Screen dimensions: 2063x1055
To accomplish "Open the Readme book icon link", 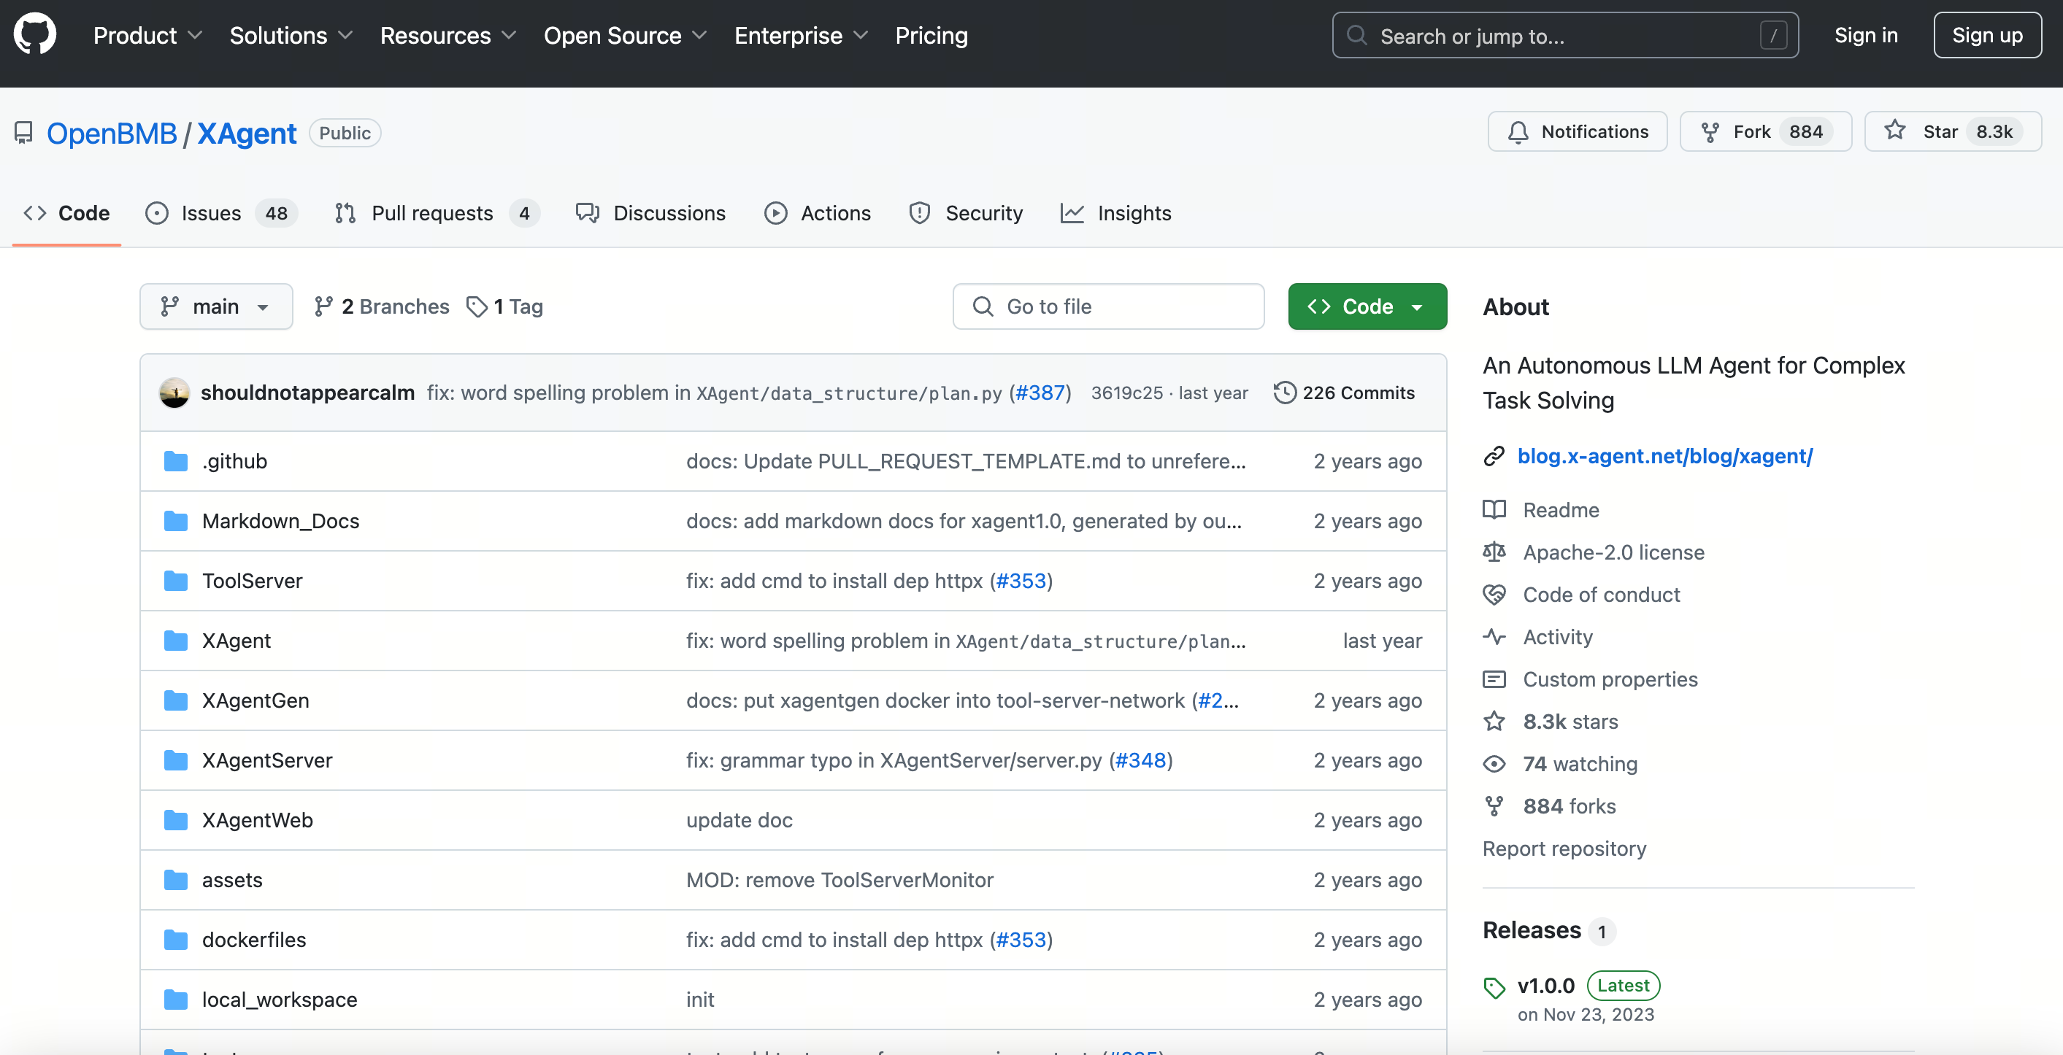I will (1494, 510).
